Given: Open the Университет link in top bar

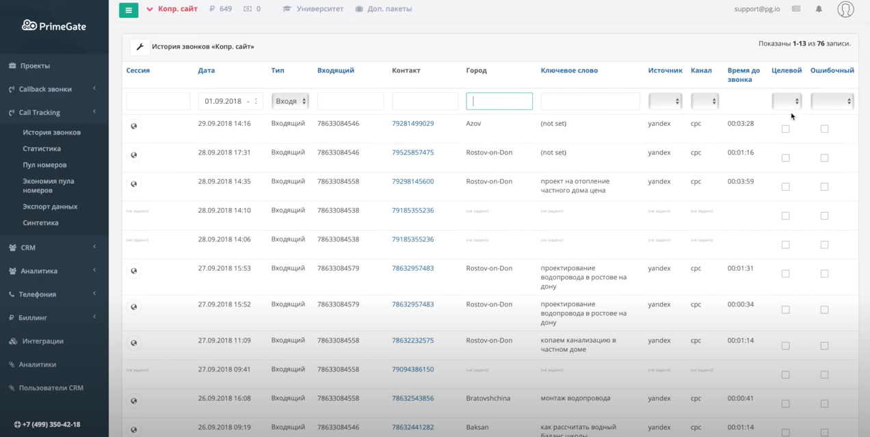Looking at the screenshot, I should tap(313, 9).
